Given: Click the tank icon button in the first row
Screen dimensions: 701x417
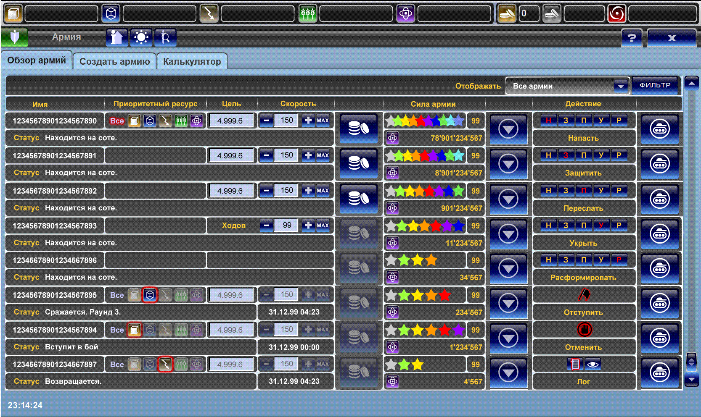Looking at the screenshot, I should point(659,129).
